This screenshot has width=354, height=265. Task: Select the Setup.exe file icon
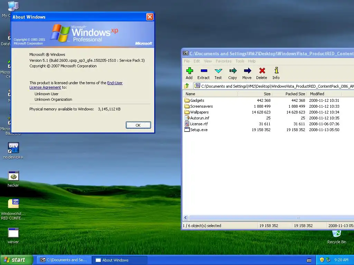187,130
